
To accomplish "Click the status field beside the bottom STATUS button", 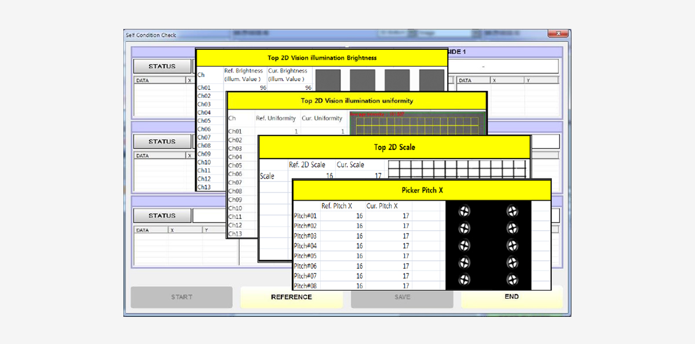I will [209, 216].
